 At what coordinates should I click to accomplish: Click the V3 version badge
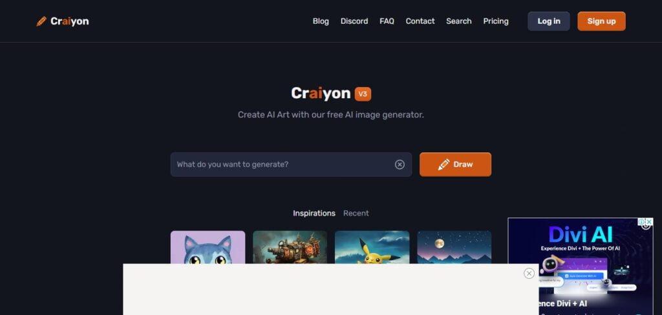point(363,94)
